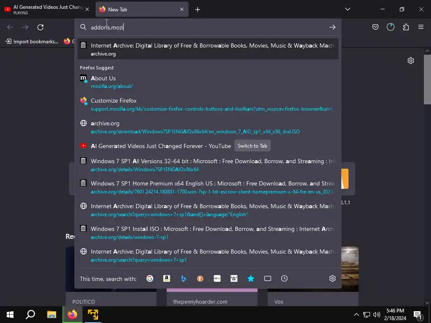Click the Go arrow in the address bar
431x323 pixels.
[x=333, y=27]
